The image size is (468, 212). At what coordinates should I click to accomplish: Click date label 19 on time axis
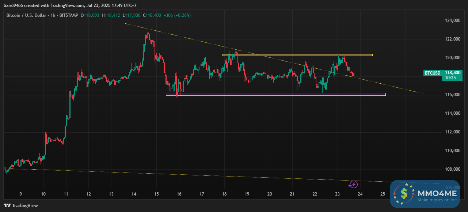point(247,194)
